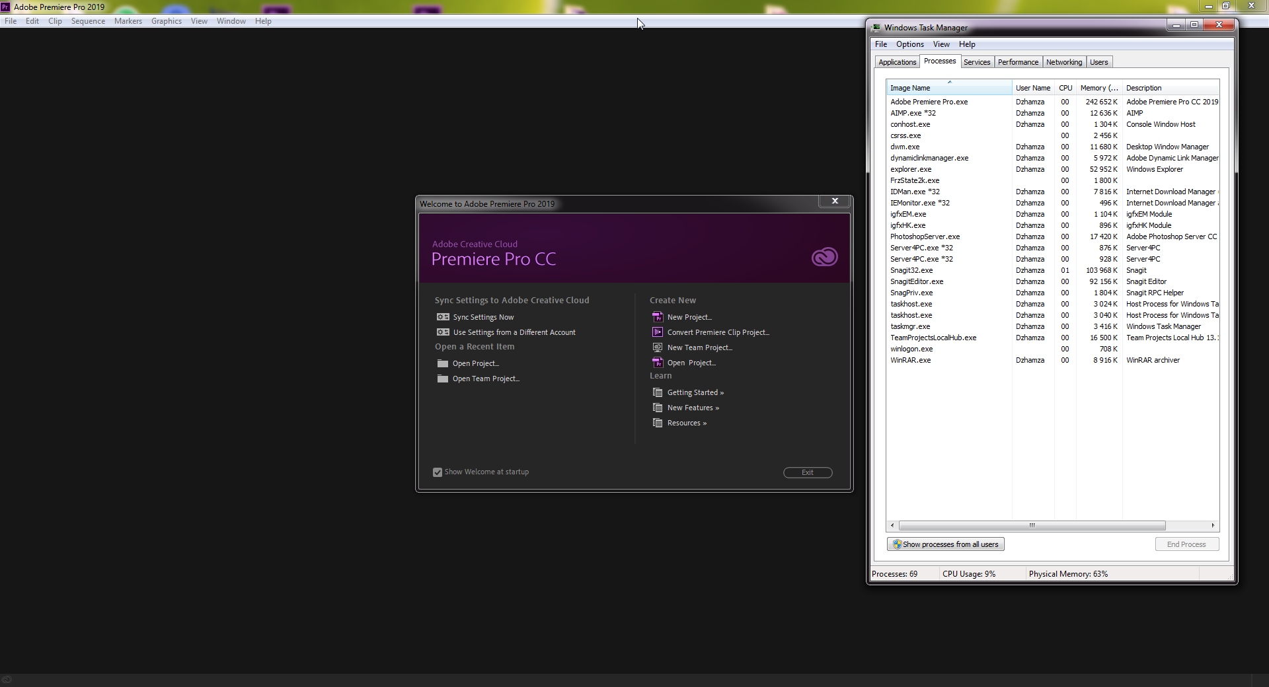Select the dwm.exe process
The width and height of the screenshot is (1269, 687).
coord(1053,147)
